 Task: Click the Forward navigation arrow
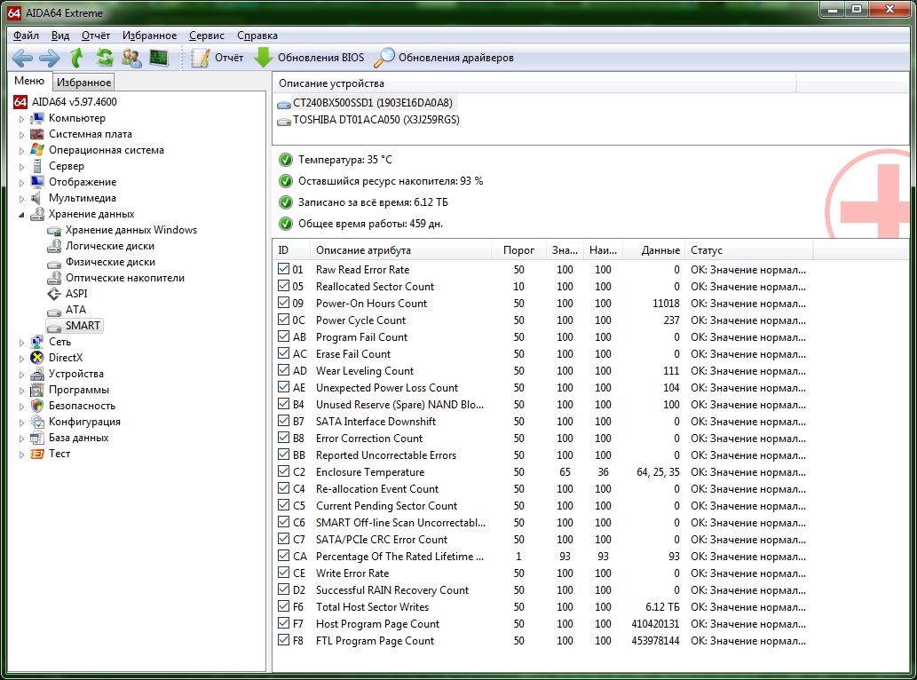pyautogui.click(x=50, y=59)
